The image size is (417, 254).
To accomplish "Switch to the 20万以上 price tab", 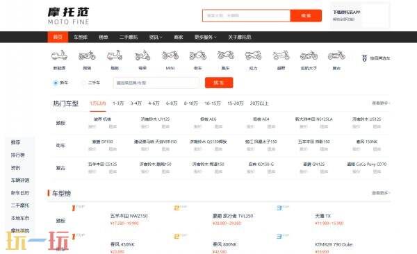I will 259,103.
